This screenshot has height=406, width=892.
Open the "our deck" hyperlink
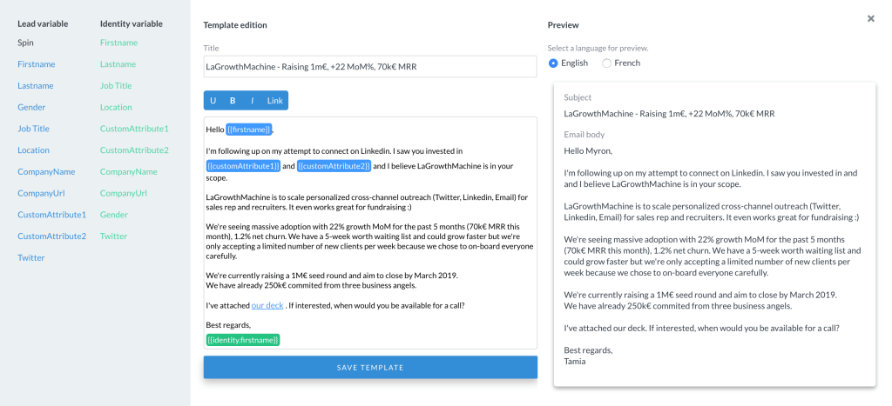267,305
